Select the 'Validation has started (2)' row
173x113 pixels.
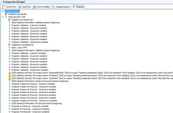point(22,20)
